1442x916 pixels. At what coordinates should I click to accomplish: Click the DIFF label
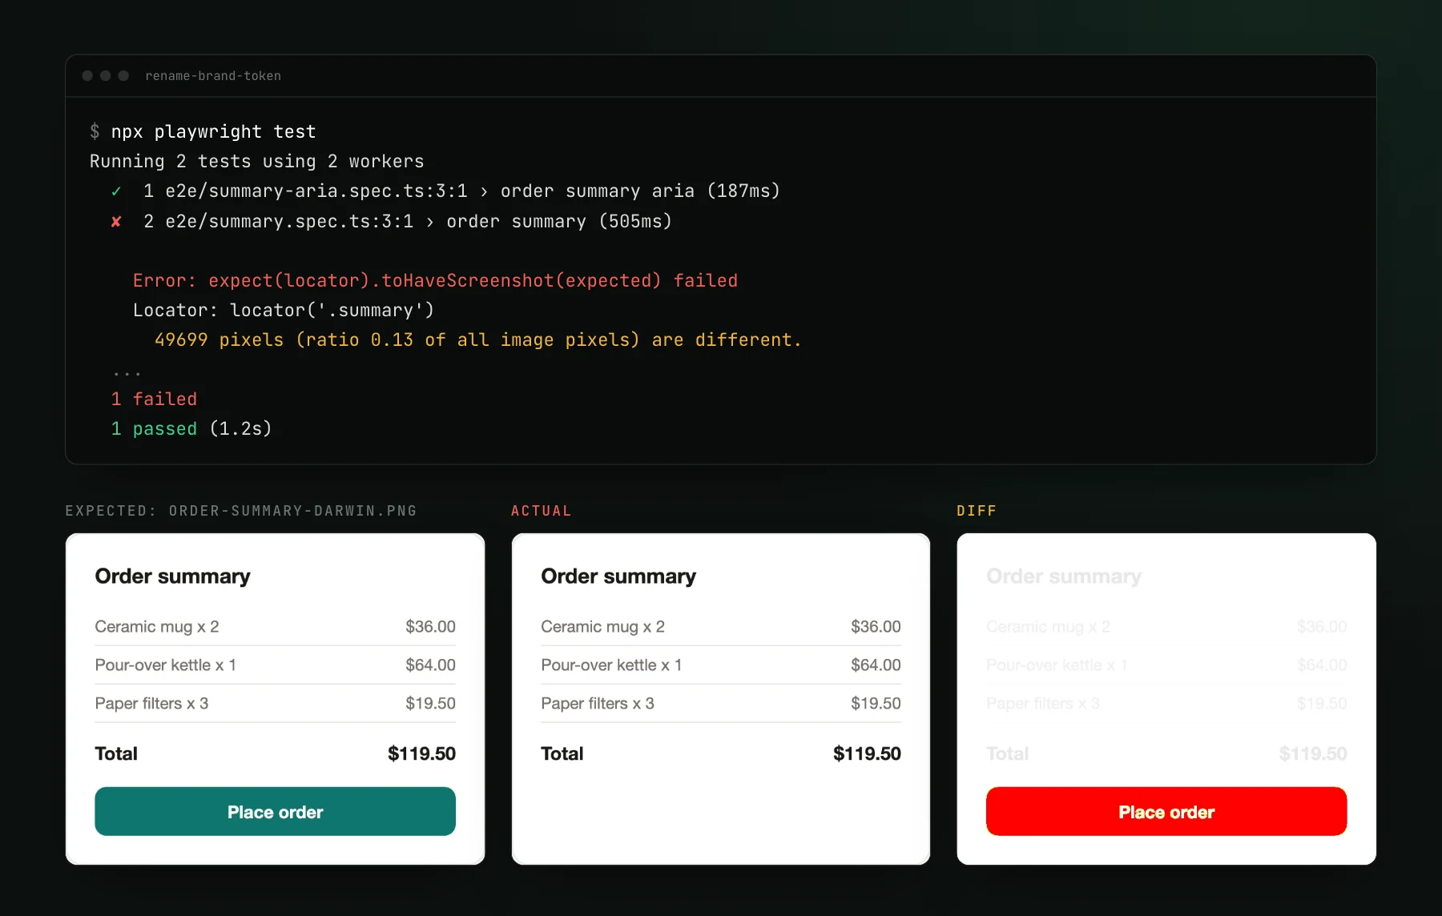tap(977, 511)
